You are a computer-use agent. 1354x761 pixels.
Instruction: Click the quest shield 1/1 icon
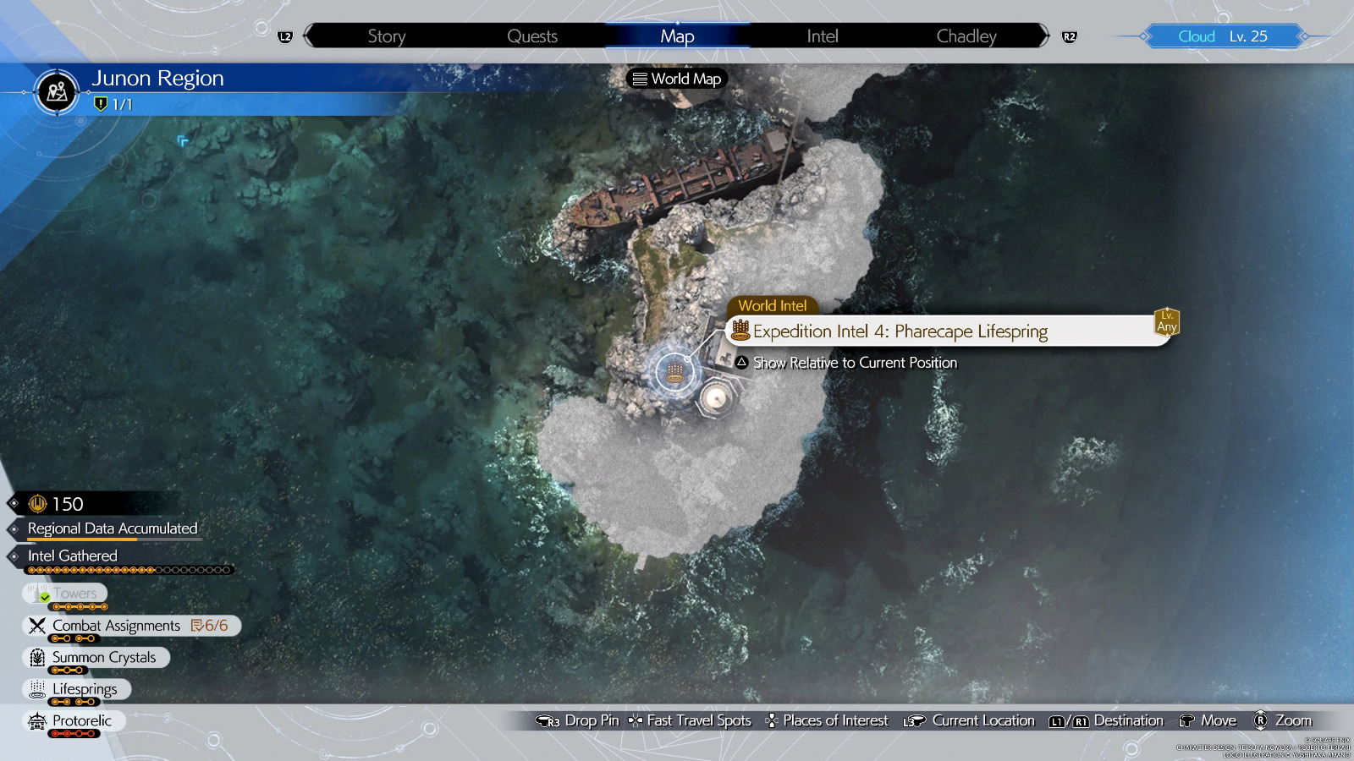coord(101,104)
